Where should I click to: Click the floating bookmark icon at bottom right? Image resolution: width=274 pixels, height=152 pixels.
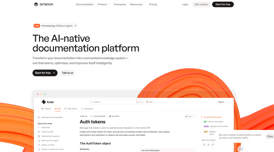pyautogui.click(x=241, y=149)
